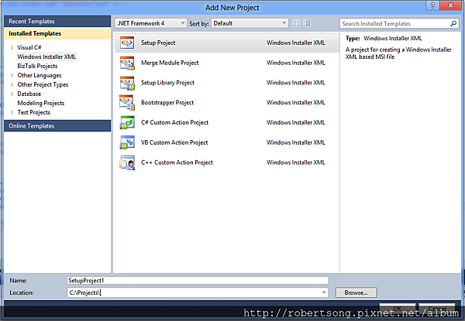Select Database tree item label
The height and width of the screenshot is (321, 465).
(x=29, y=94)
